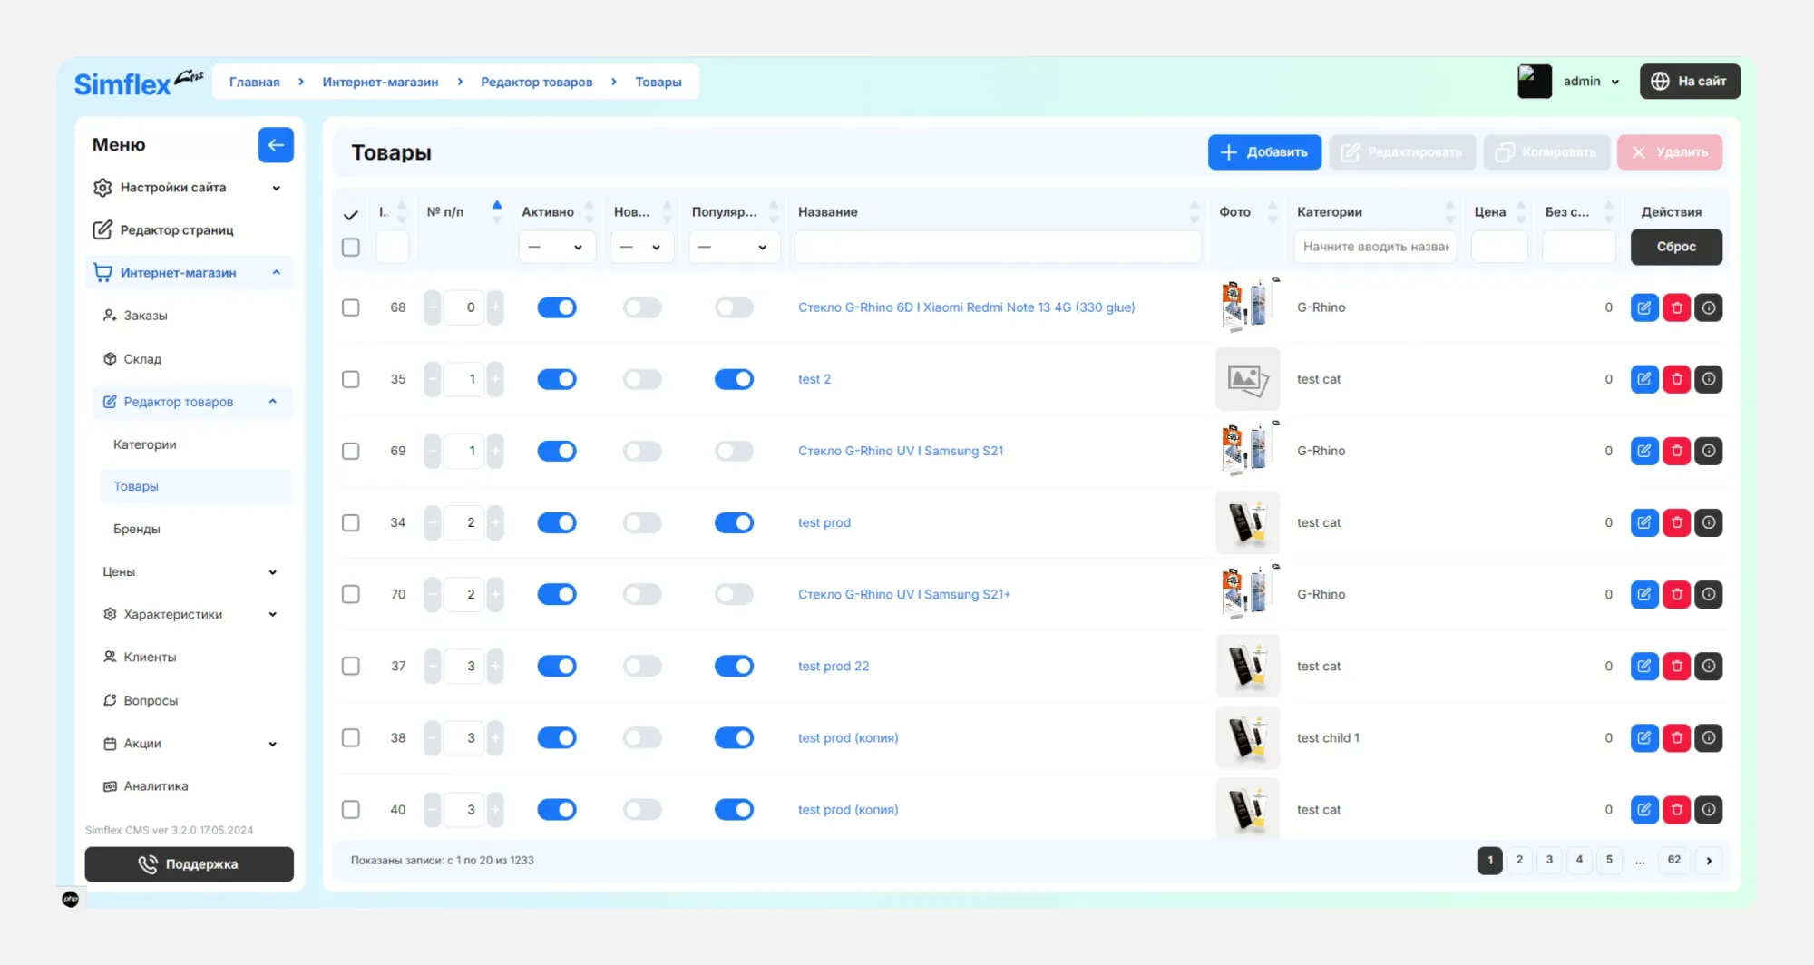Open the На сайт button

(1690, 82)
